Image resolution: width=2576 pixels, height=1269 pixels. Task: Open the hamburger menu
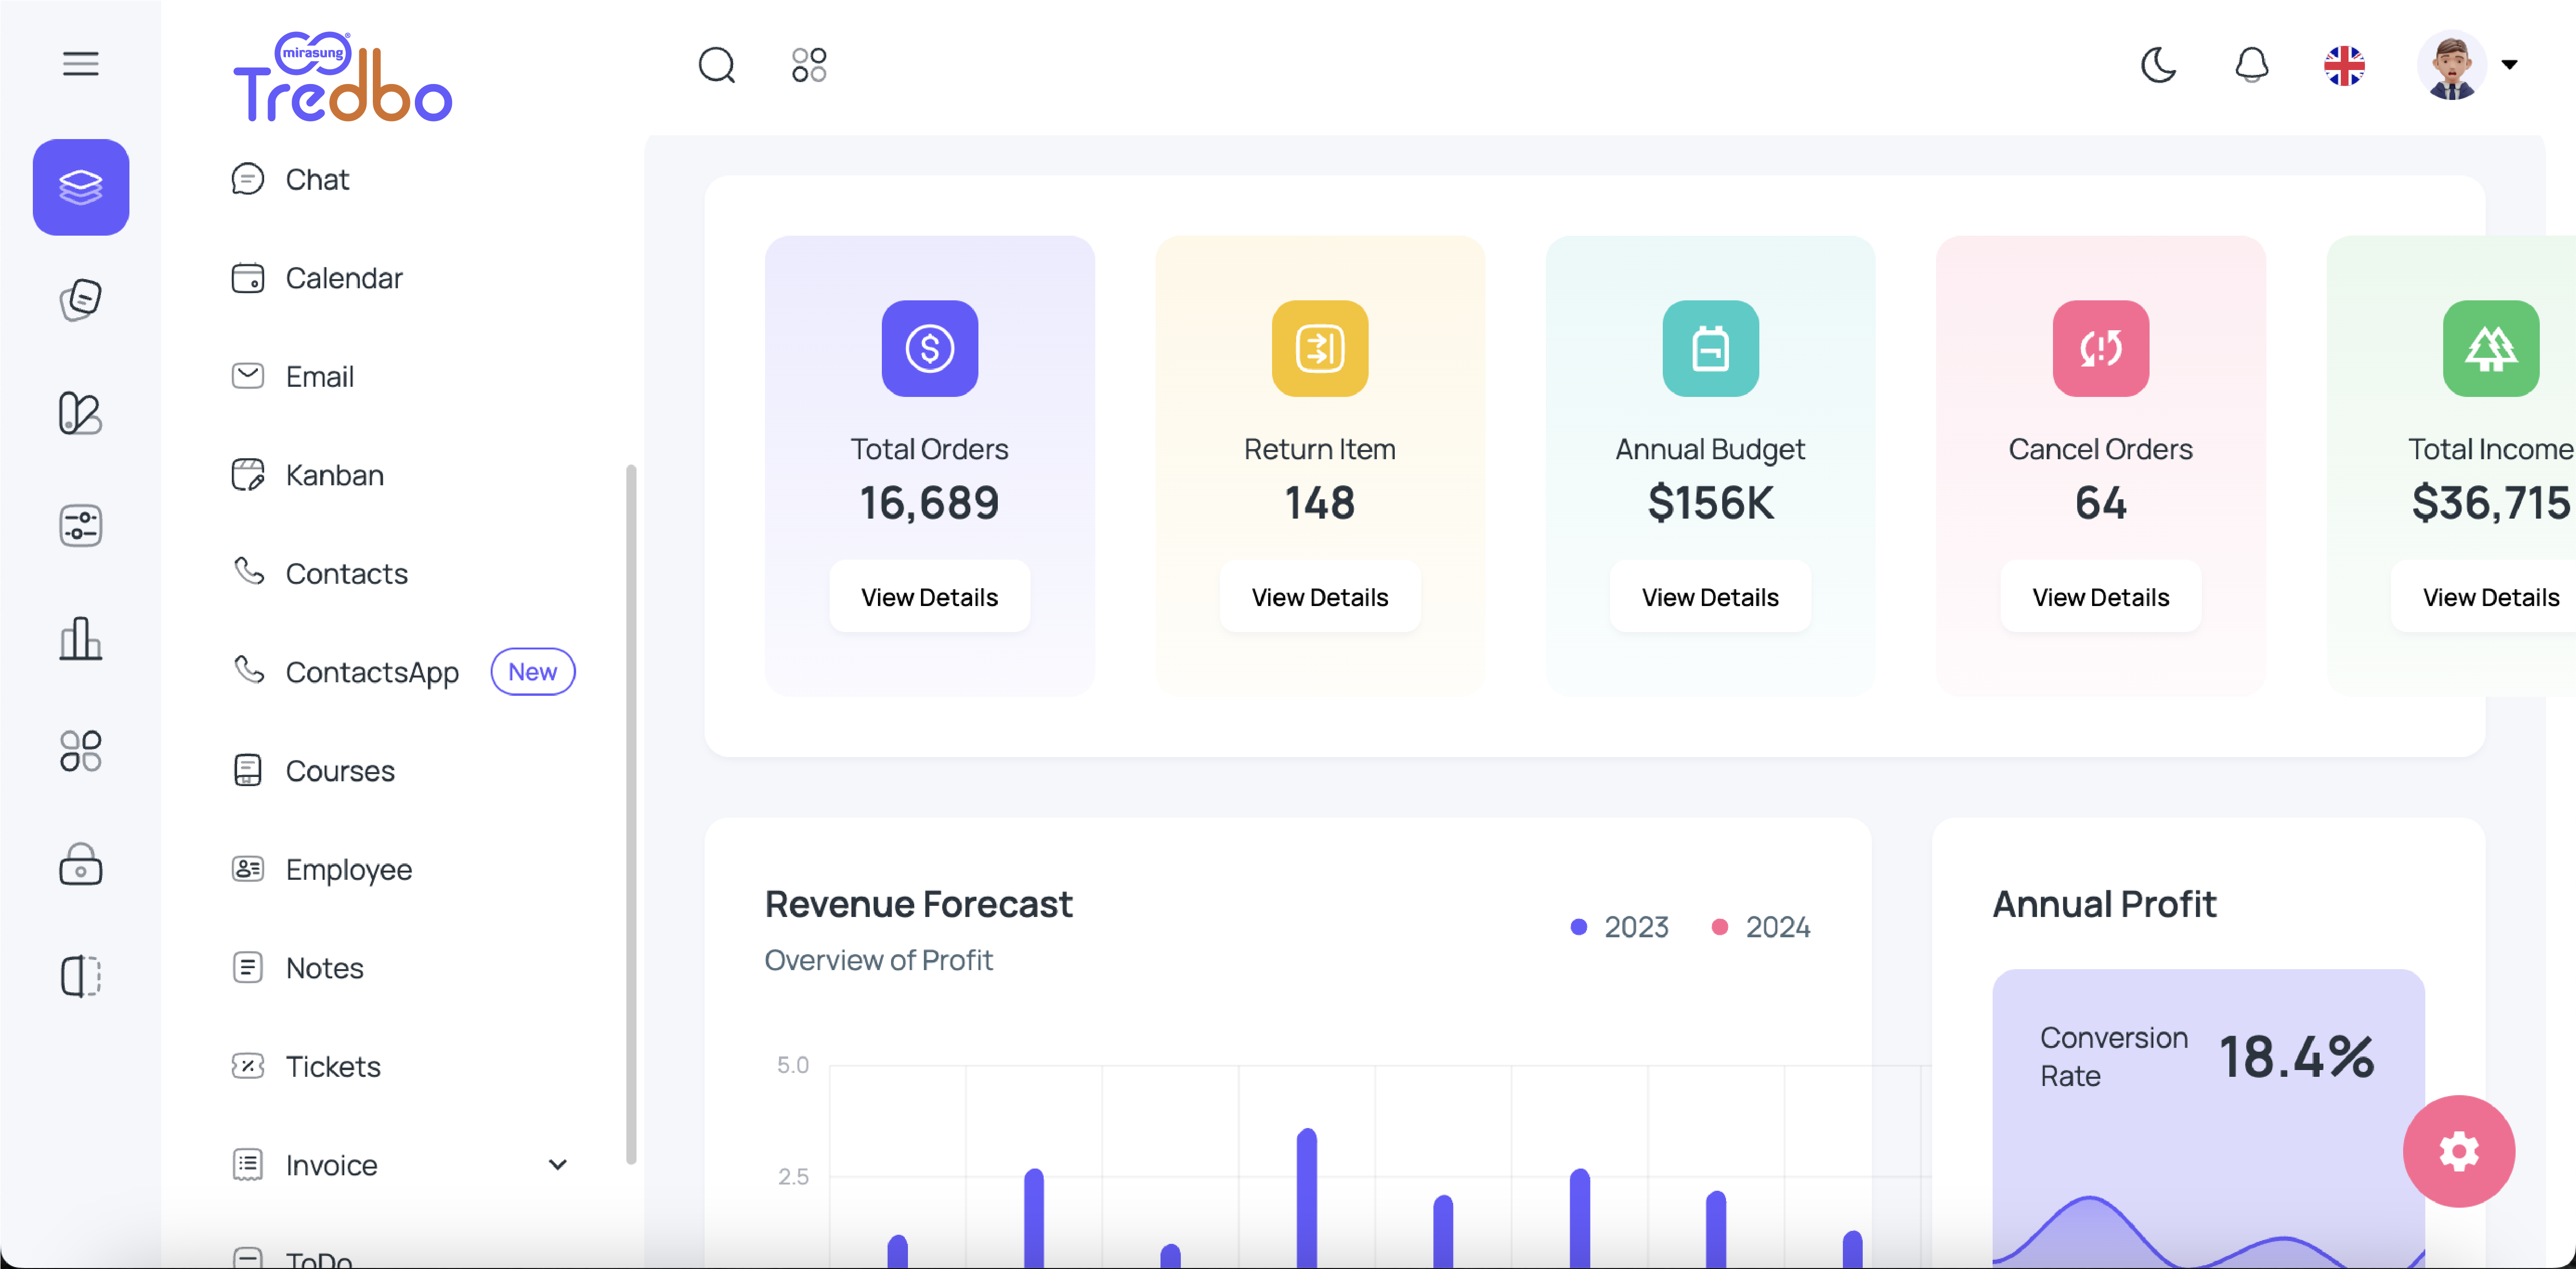[81, 64]
